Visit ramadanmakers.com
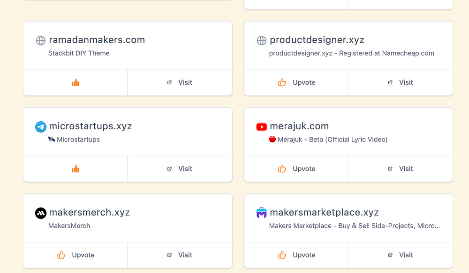The image size is (469, 273). [x=180, y=82]
